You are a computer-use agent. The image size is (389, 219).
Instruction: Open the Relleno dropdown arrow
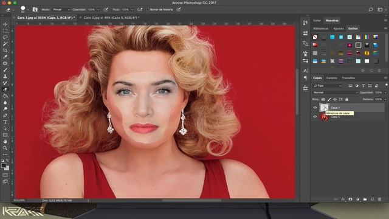(385, 99)
